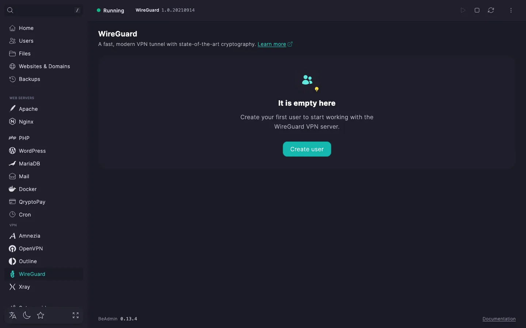Click the Nginx N icon
Screen dimensions: 526x328
12,122
